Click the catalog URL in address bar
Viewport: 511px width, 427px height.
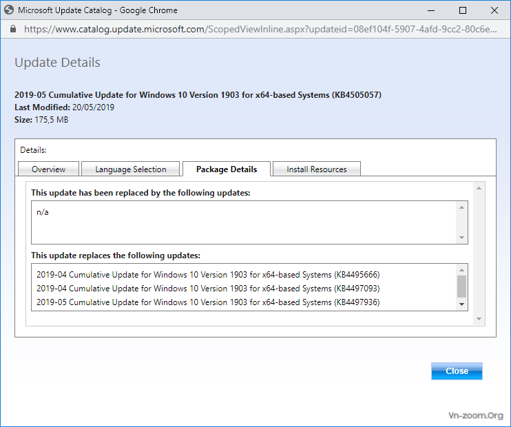click(260, 29)
